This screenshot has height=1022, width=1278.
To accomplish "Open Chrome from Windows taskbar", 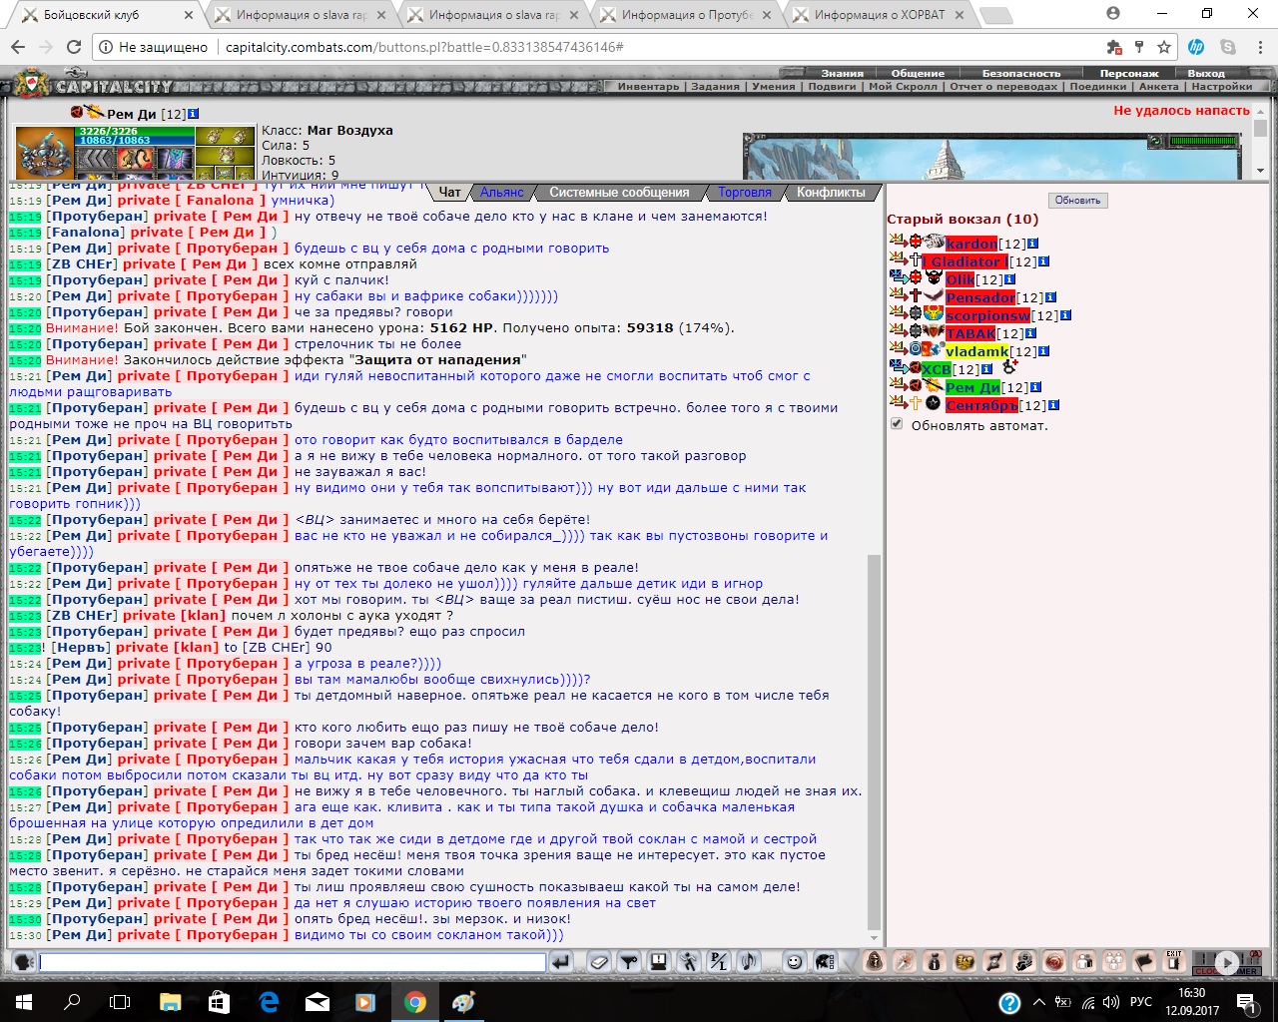I will point(414,1002).
